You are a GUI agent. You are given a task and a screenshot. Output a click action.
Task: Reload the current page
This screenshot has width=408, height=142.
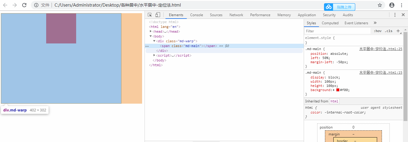24,5
